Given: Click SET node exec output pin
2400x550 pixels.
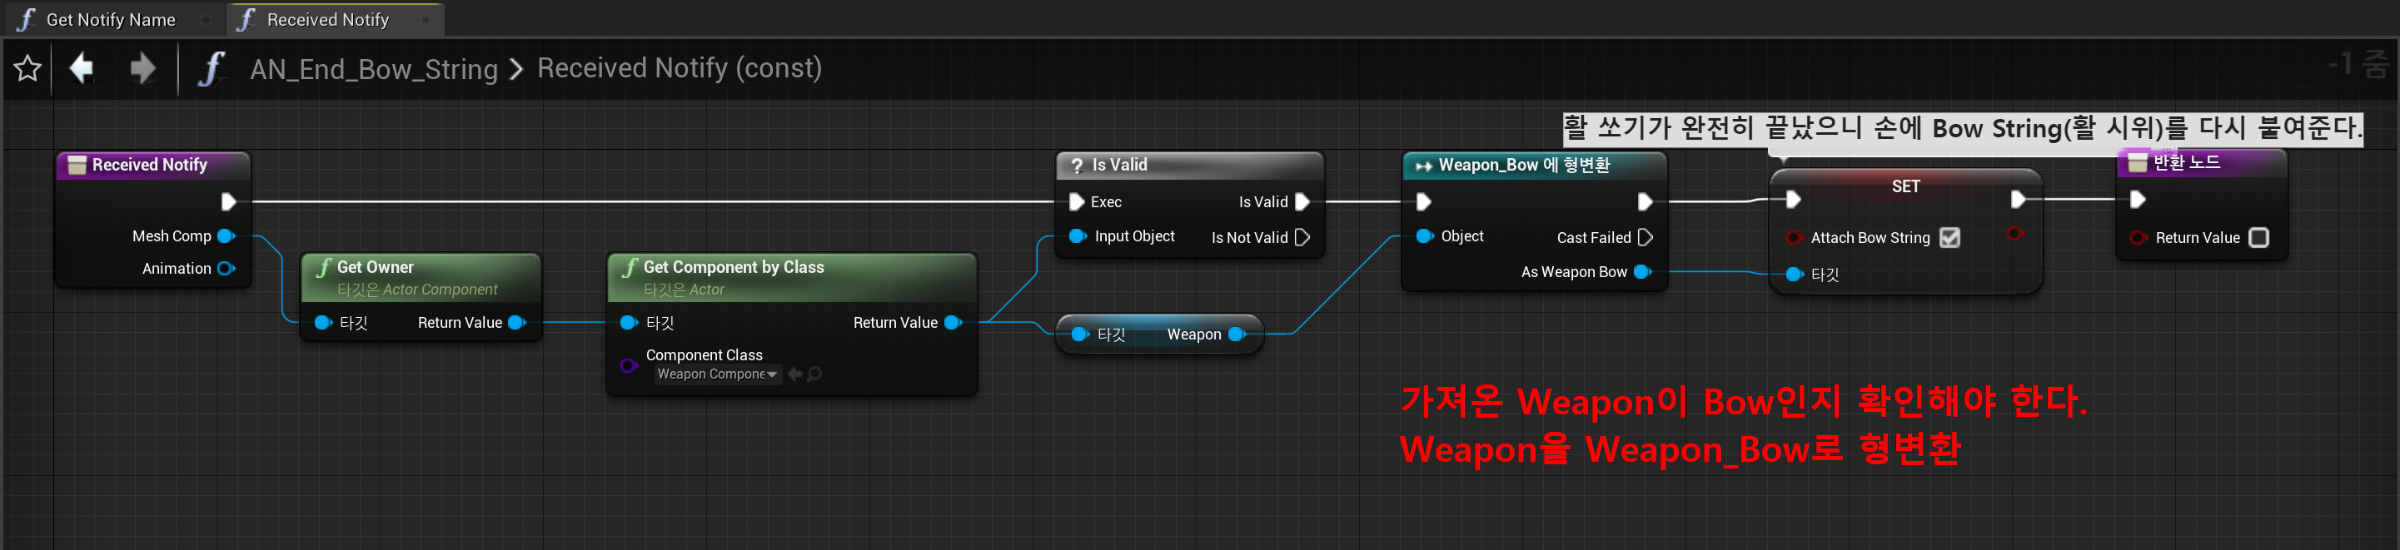Looking at the screenshot, I should coord(2018,199).
